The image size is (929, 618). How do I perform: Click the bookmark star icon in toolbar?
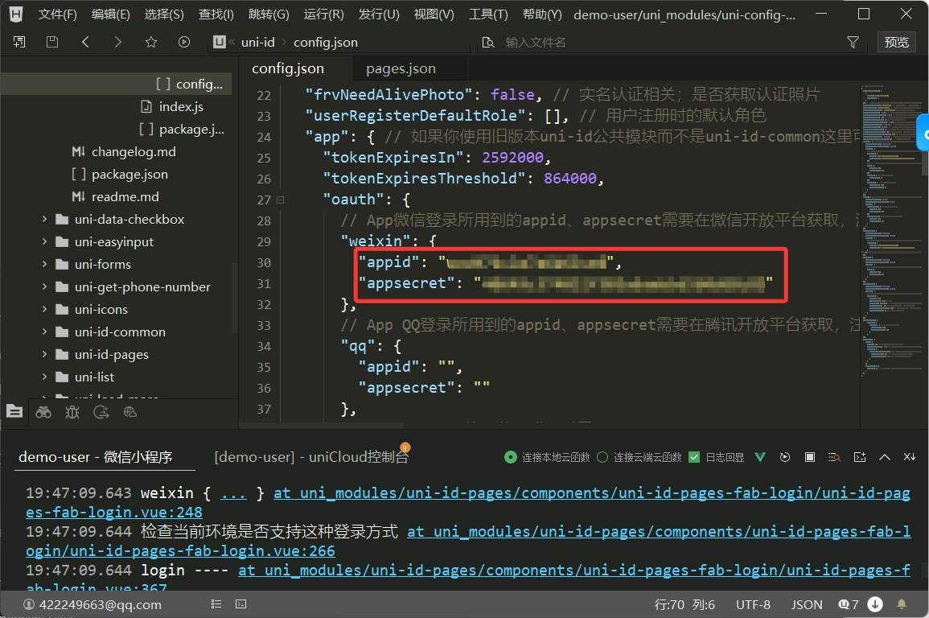[150, 42]
